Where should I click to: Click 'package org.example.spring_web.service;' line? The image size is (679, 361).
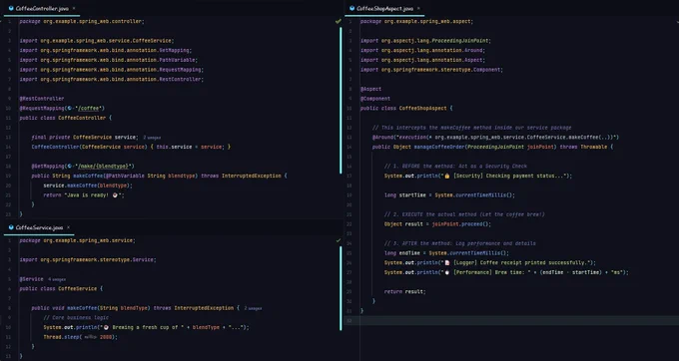click(x=77, y=240)
